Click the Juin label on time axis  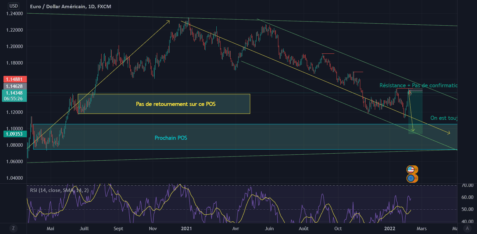pyautogui.click(x=269, y=228)
